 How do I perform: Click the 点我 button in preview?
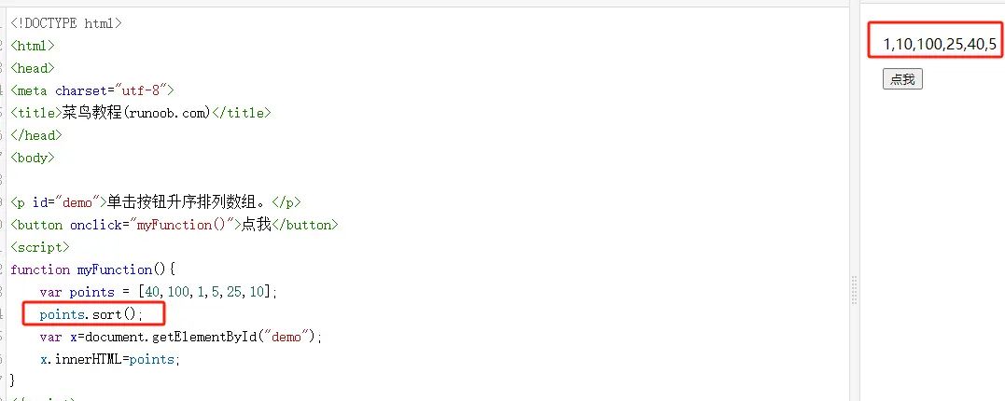(902, 80)
